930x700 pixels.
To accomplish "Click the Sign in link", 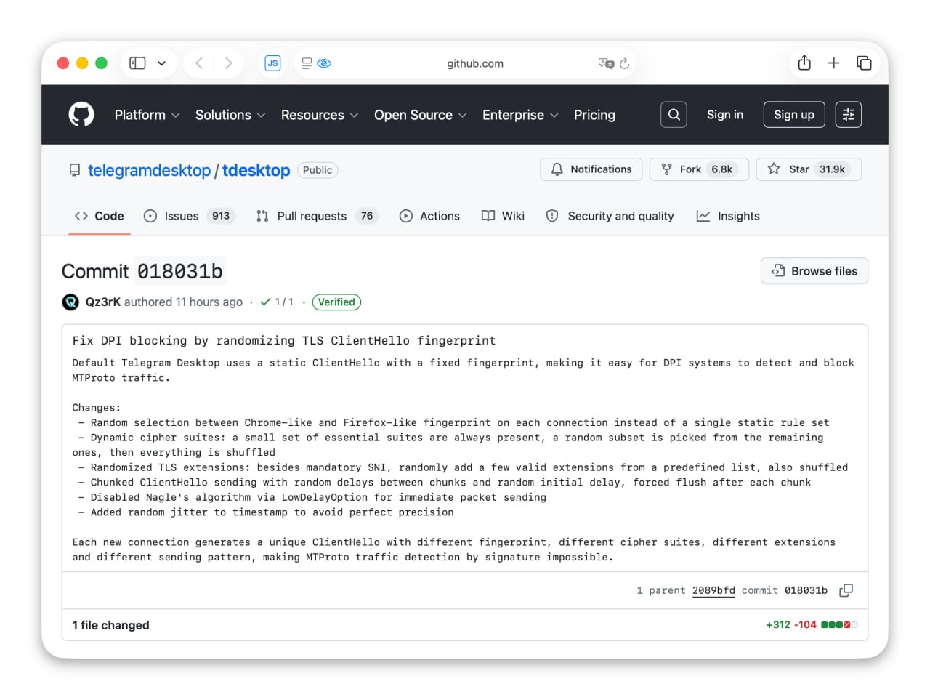I will (x=725, y=115).
